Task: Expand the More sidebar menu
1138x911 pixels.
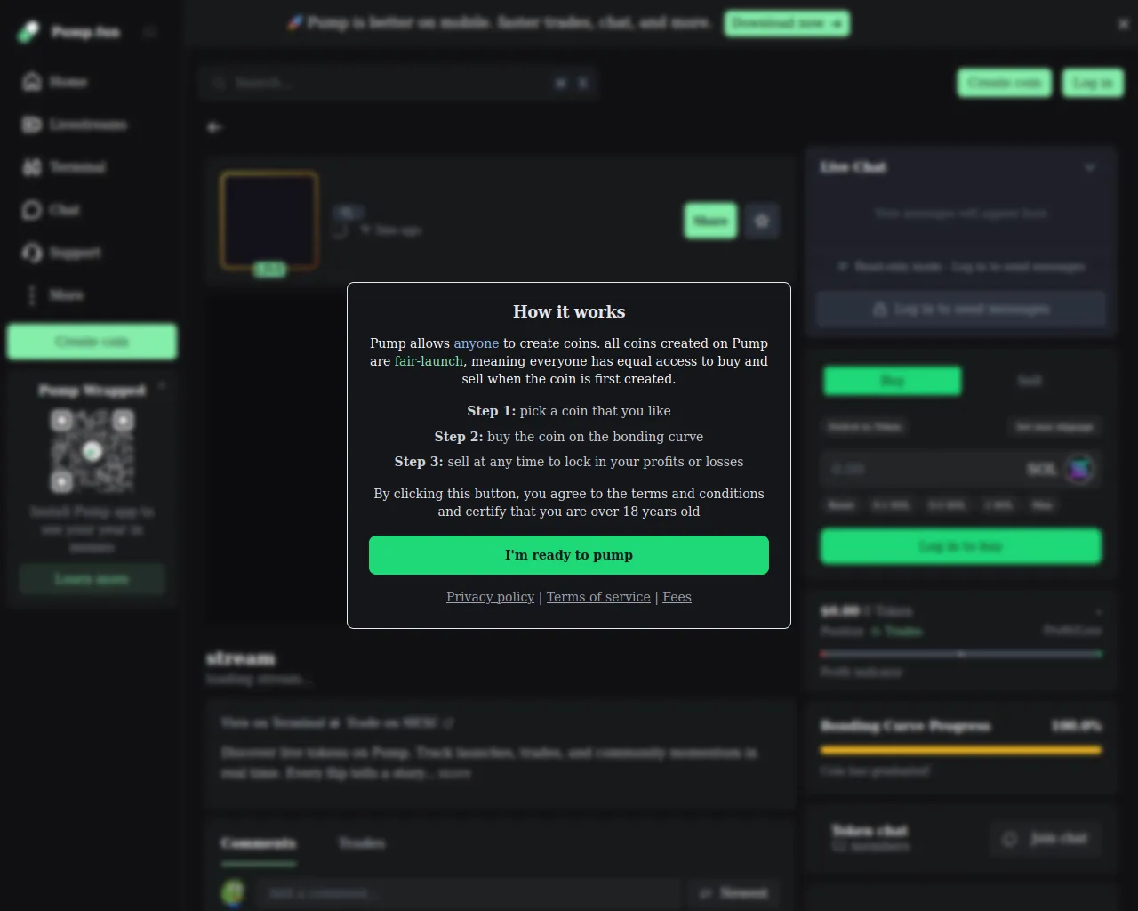Action: 53,295
